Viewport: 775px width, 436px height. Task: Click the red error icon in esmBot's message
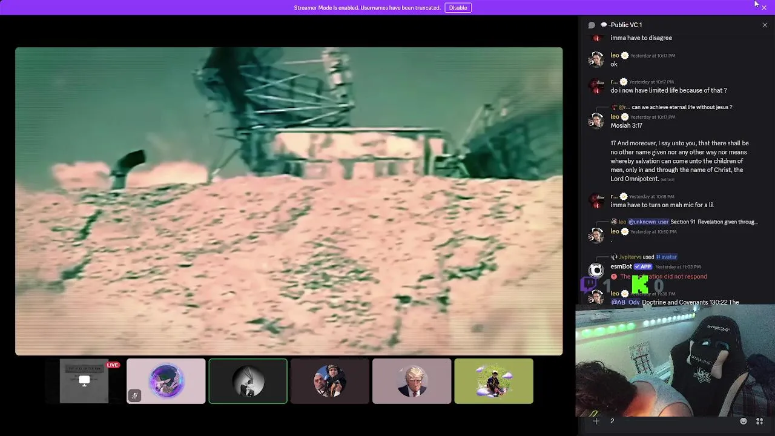[614, 277]
